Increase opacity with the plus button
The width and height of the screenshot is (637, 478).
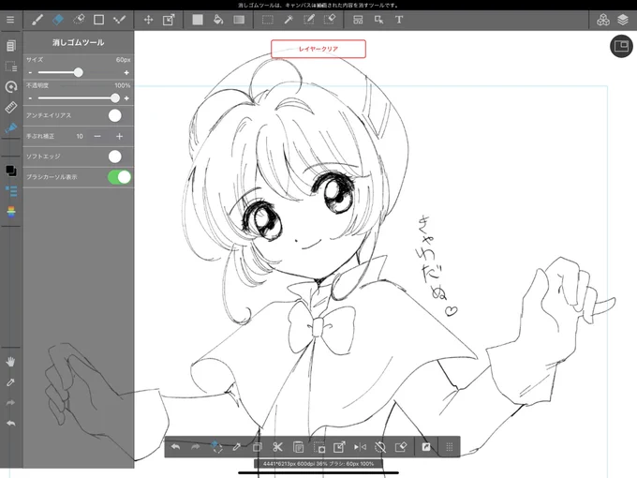(126, 98)
